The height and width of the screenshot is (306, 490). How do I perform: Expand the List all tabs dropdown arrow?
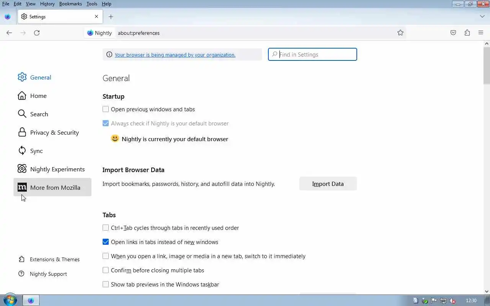482,16
